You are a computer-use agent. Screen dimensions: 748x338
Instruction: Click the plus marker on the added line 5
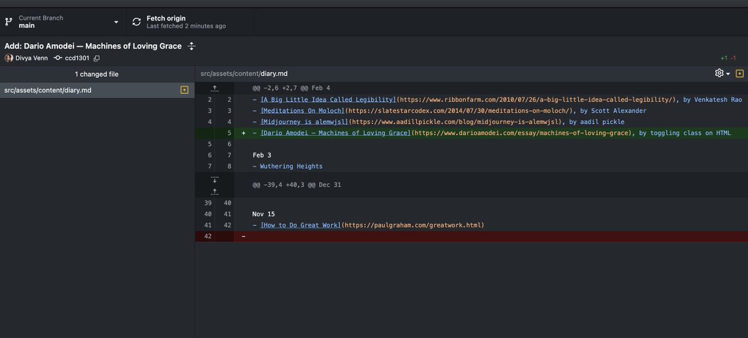pyautogui.click(x=244, y=133)
